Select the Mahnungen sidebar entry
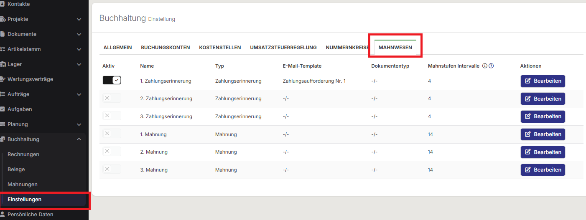586x220 pixels. click(x=23, y=185)
